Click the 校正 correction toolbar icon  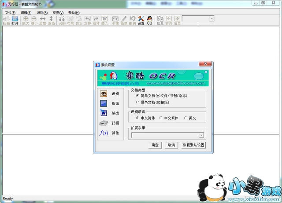79,20
